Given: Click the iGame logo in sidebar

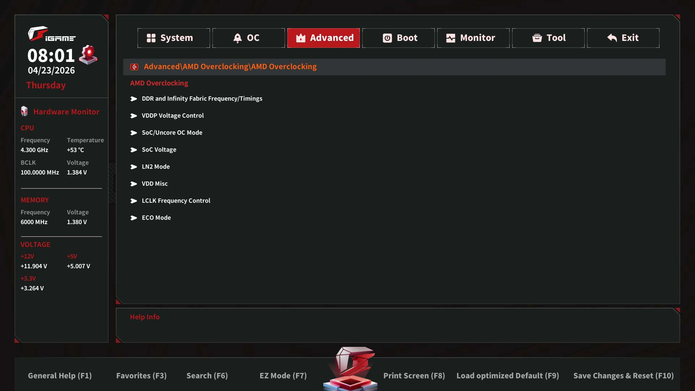Looking at the screenshot, I should [52, 34].
